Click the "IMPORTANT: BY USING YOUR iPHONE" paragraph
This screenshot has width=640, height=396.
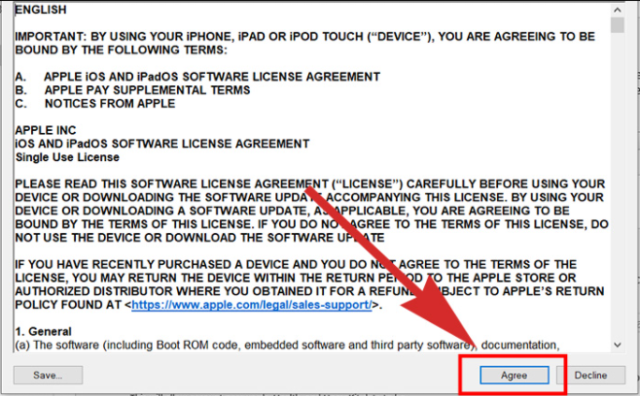pos(304,43)
